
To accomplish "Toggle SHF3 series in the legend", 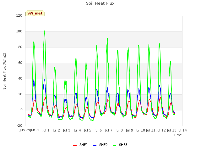I will (120, 145).
